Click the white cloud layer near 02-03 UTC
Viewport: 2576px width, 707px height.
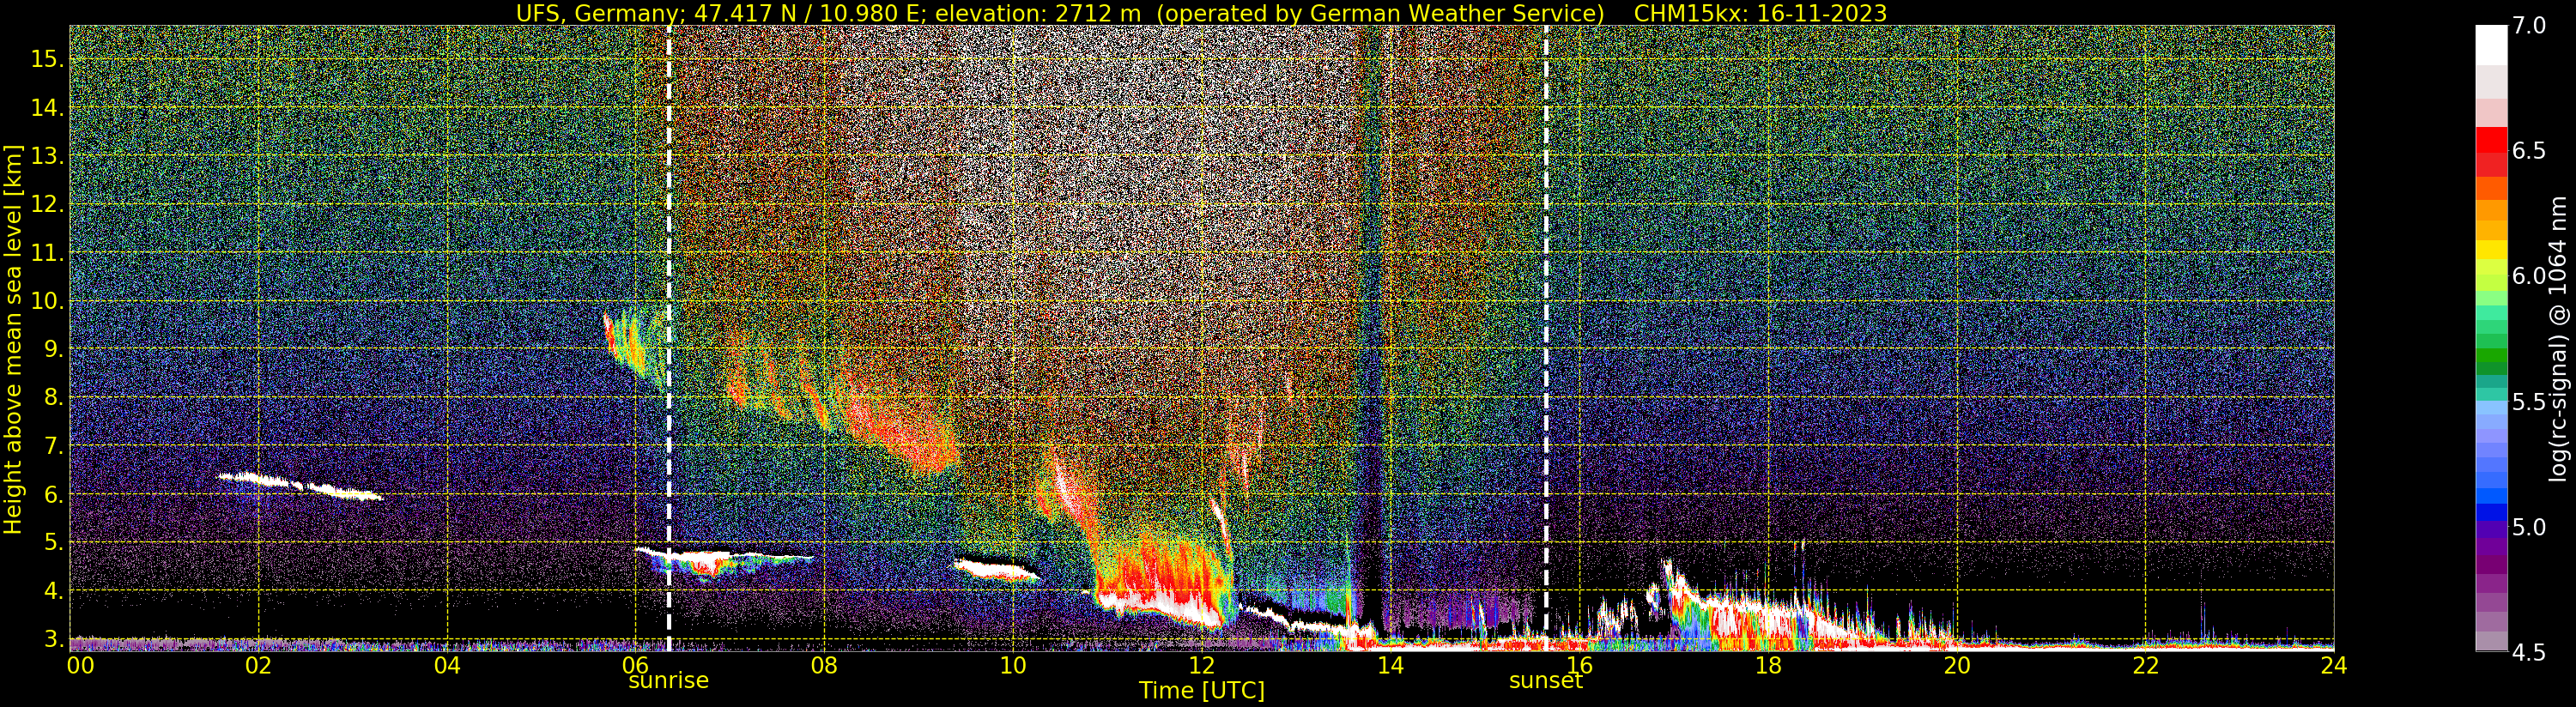click(300, 485)
